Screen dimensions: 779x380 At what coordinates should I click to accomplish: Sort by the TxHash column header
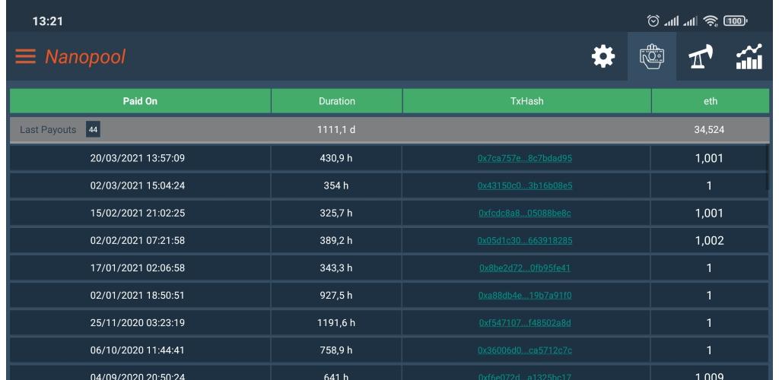pyautogui.click(x=526, y=101)
